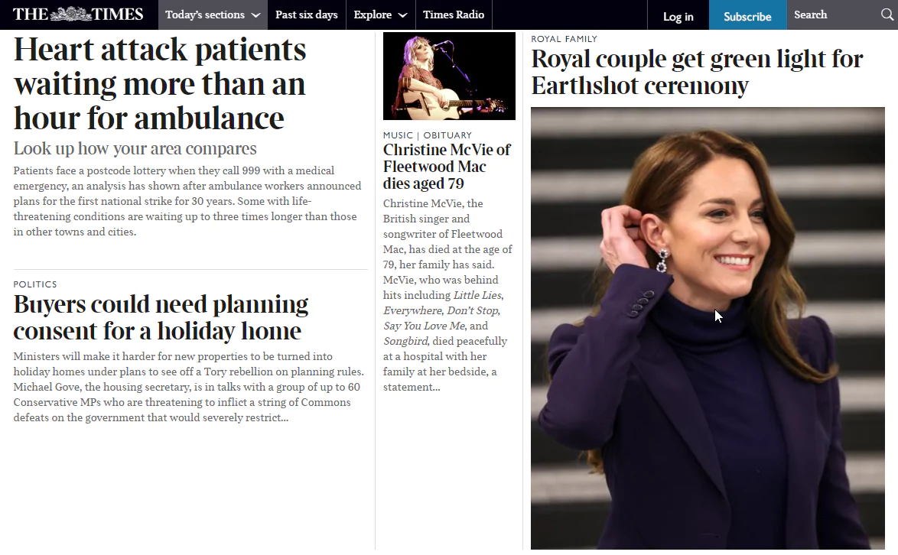Go to Times Radio
Viewport: 898px width, 555px height.
pyautogui.click(x=454, y=15)
